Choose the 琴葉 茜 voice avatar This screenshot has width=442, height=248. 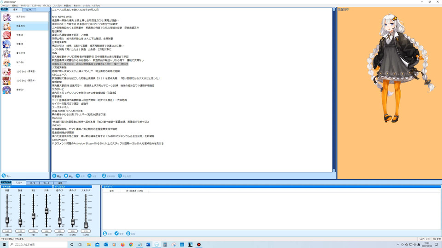(x=7, y=35)
